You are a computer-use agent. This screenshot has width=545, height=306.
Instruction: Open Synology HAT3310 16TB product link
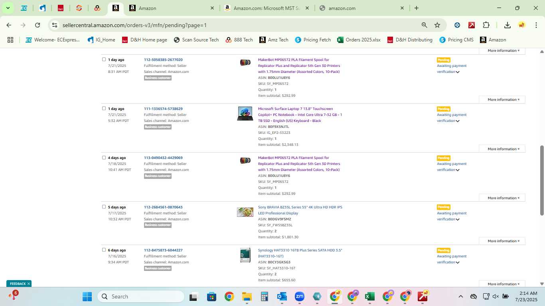[x=300, y=253]
